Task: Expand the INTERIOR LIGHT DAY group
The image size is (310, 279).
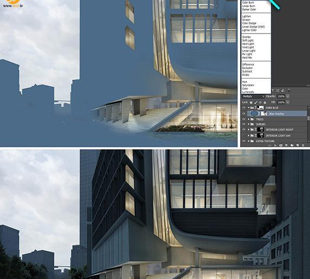Action: [249, 135]
